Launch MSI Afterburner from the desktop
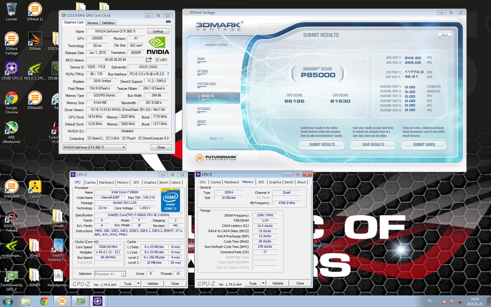This screenshot has width=491, height=307. pos(12,132)
